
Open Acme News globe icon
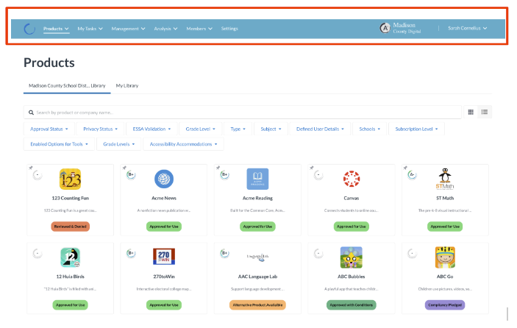pos(164,179)
